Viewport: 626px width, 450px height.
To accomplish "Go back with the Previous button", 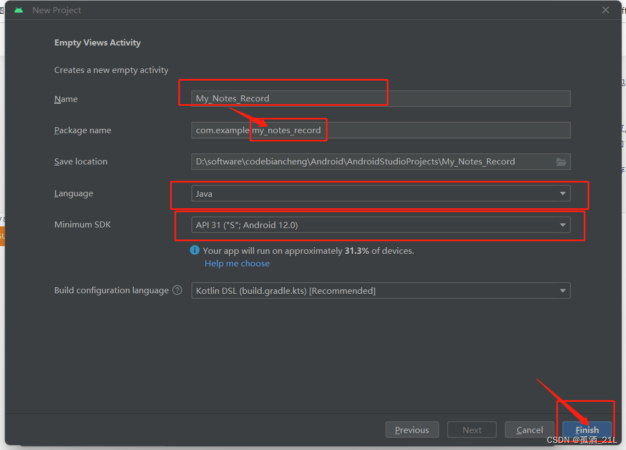I will pos(412,430).
